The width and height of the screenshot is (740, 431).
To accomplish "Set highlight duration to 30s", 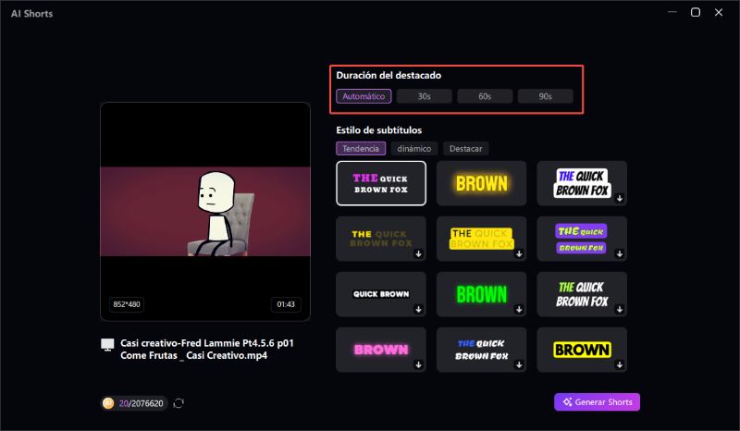I will pos(425,96).
